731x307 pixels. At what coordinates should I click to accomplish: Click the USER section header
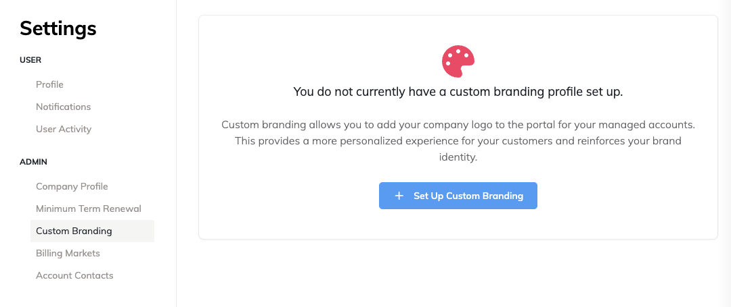tap(30, 60)
